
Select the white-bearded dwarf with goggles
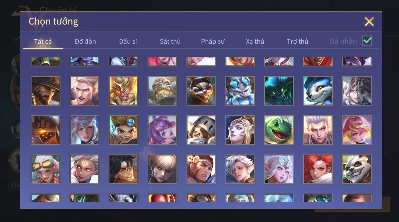(x=240, y=91)
